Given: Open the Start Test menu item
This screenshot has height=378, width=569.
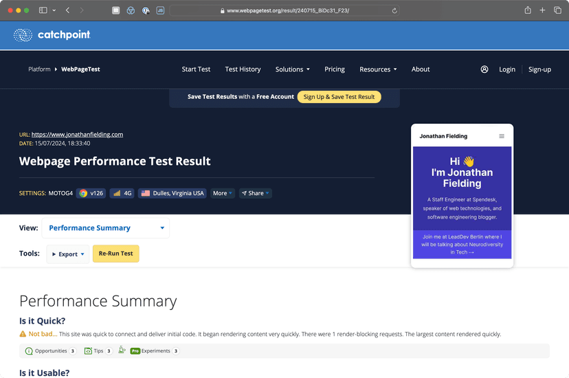Looking at the screenshot, I should [x=196, y=69].
